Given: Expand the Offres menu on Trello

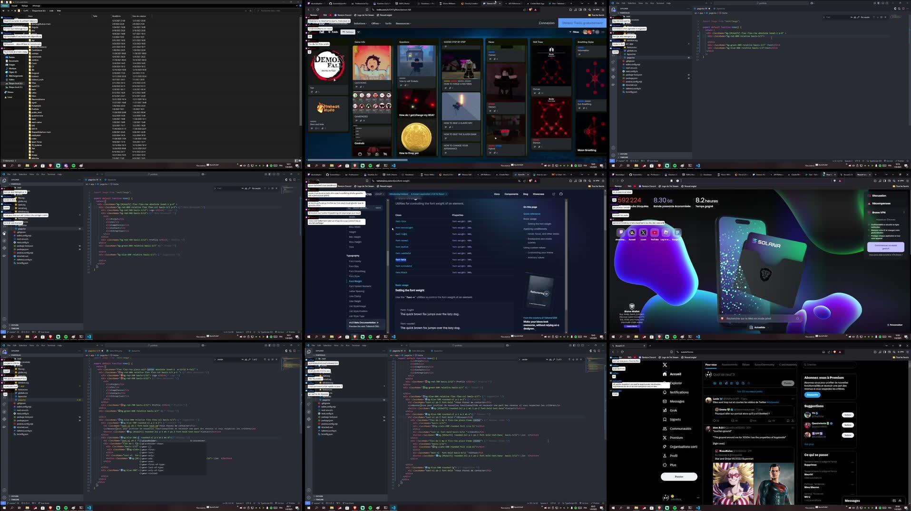Looking at the screenshot, I should click(x=376, y=23).
